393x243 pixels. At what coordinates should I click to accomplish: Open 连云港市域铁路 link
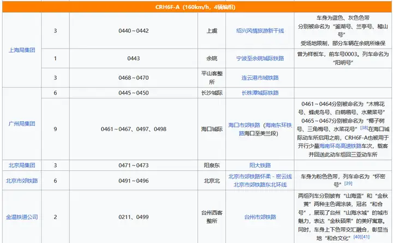pos(260,78)
